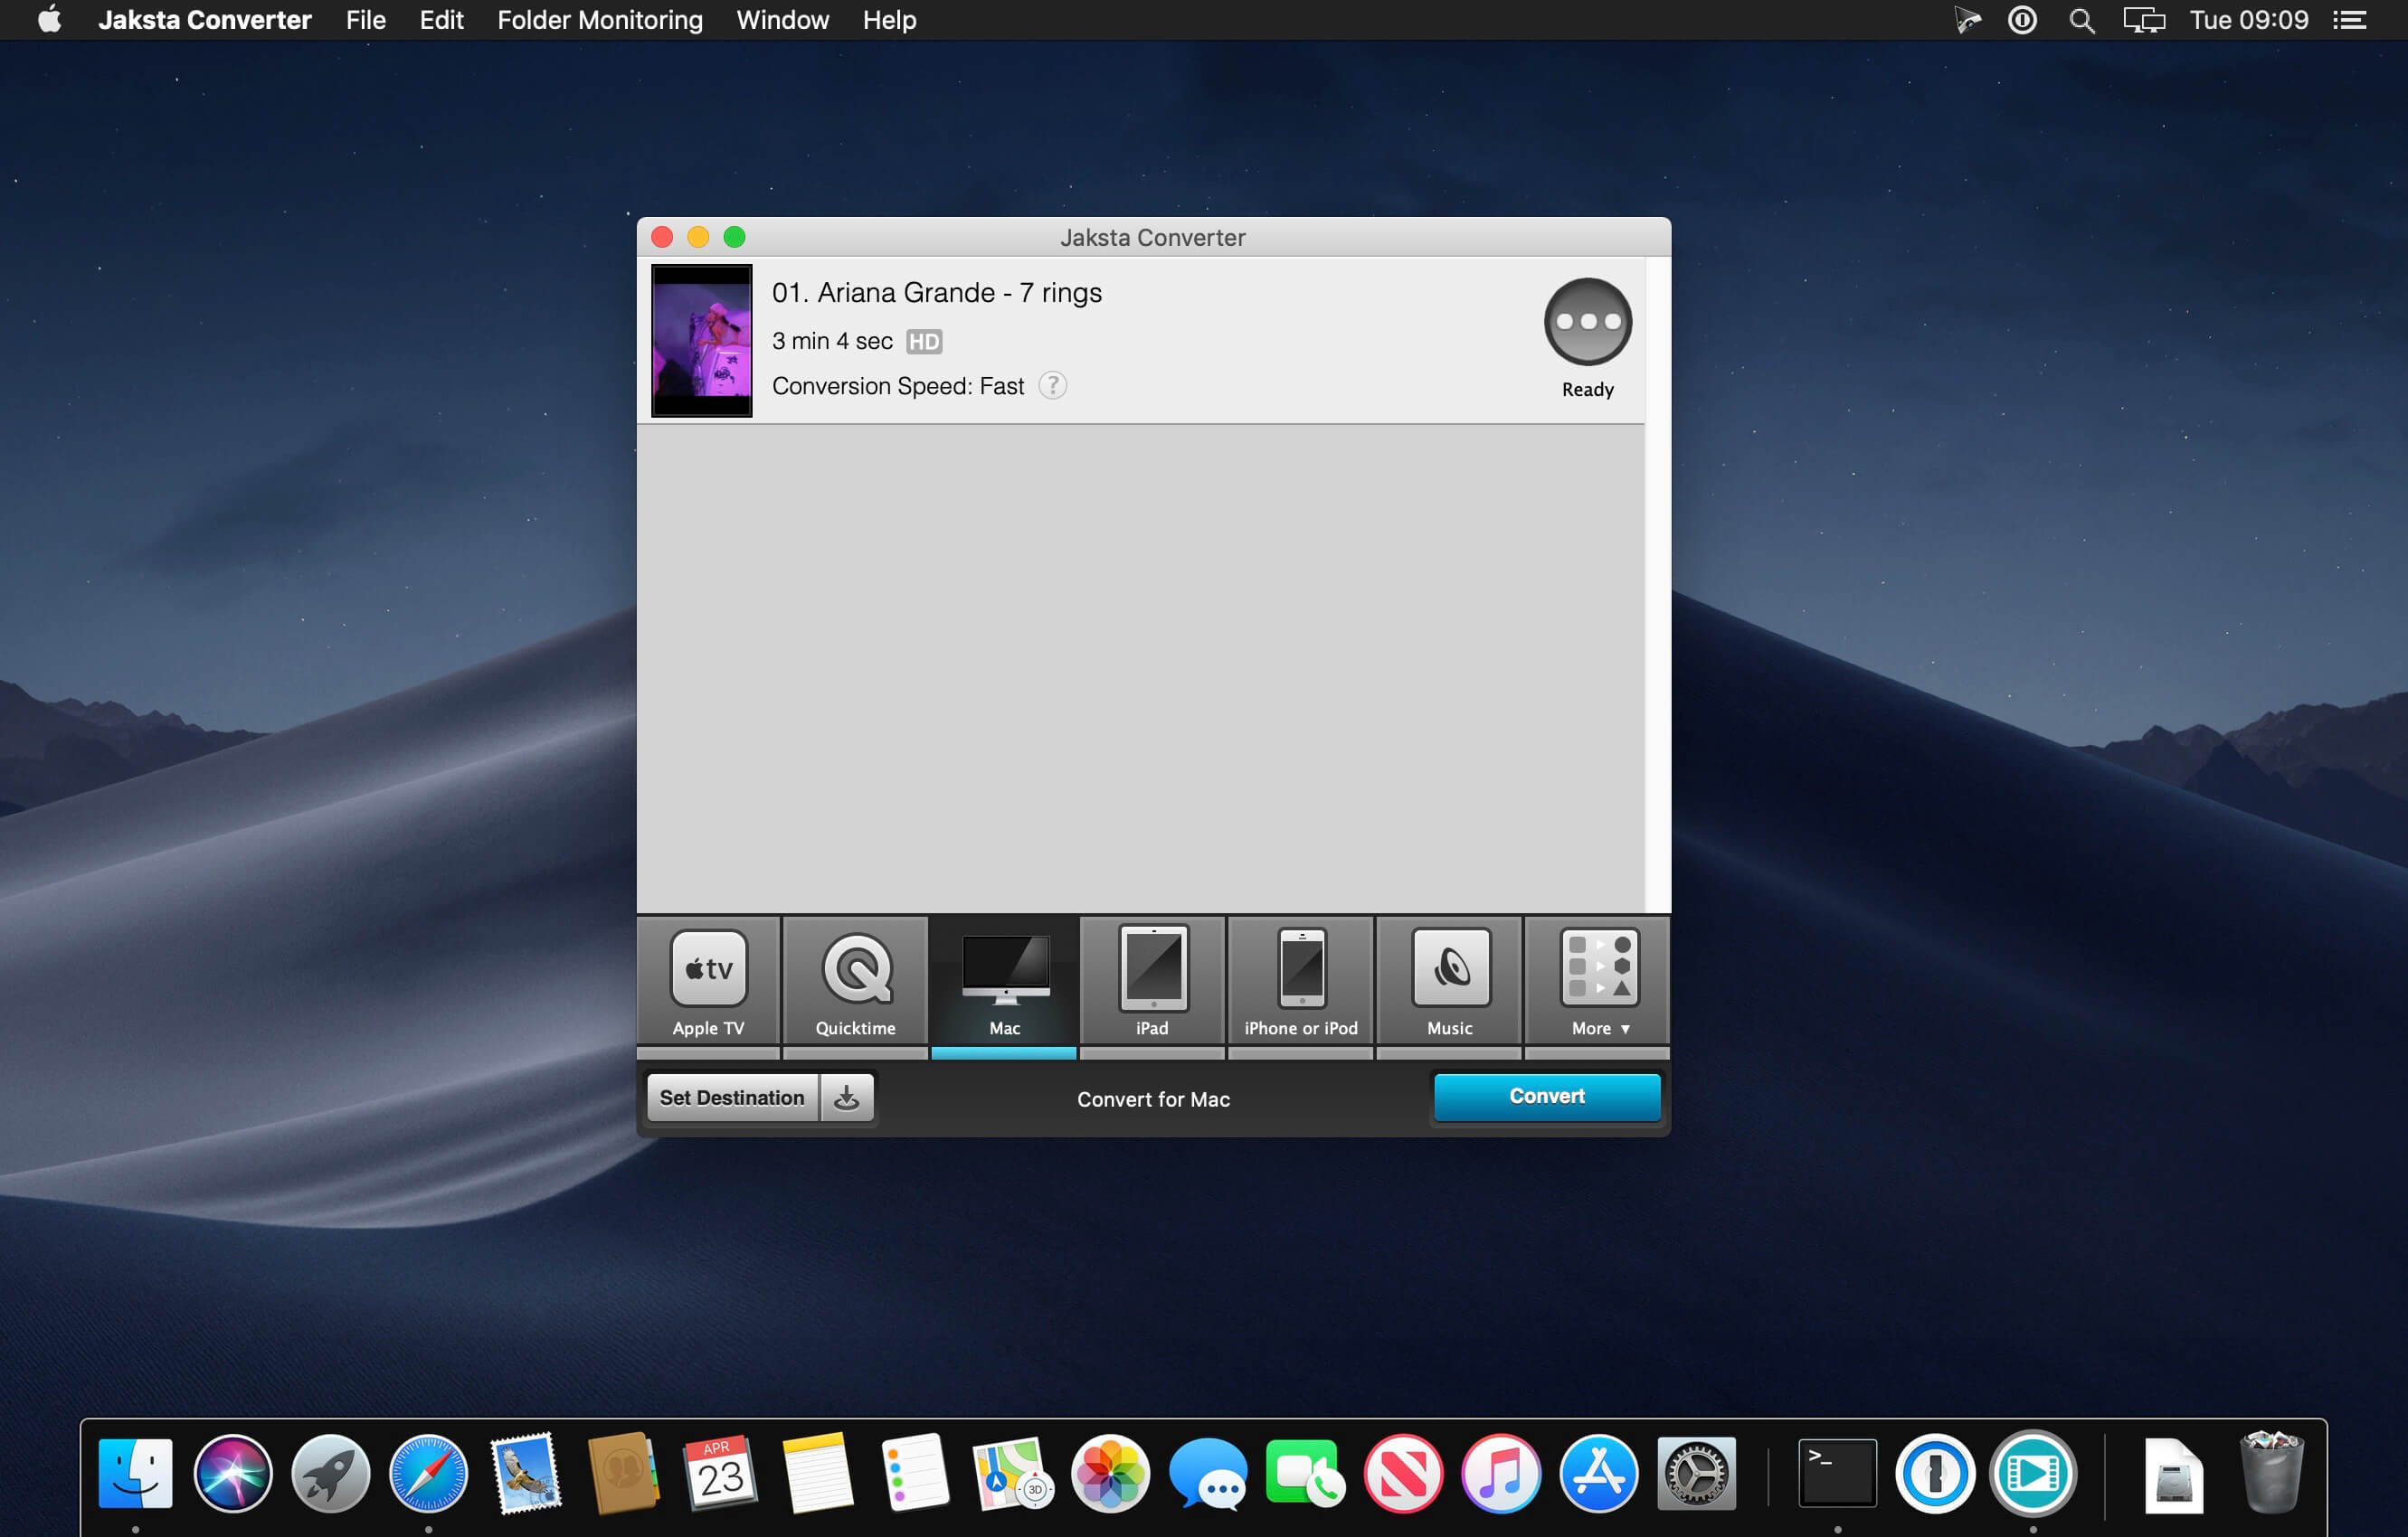Zoom the window with the green button
2408x1537 pixels.
[x=734, y=237]
